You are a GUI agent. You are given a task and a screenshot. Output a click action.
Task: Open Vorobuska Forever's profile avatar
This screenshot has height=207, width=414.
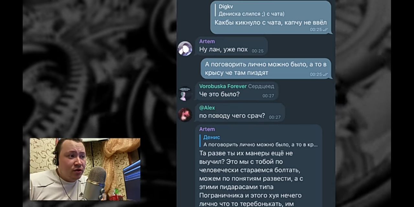click(185, 94)
